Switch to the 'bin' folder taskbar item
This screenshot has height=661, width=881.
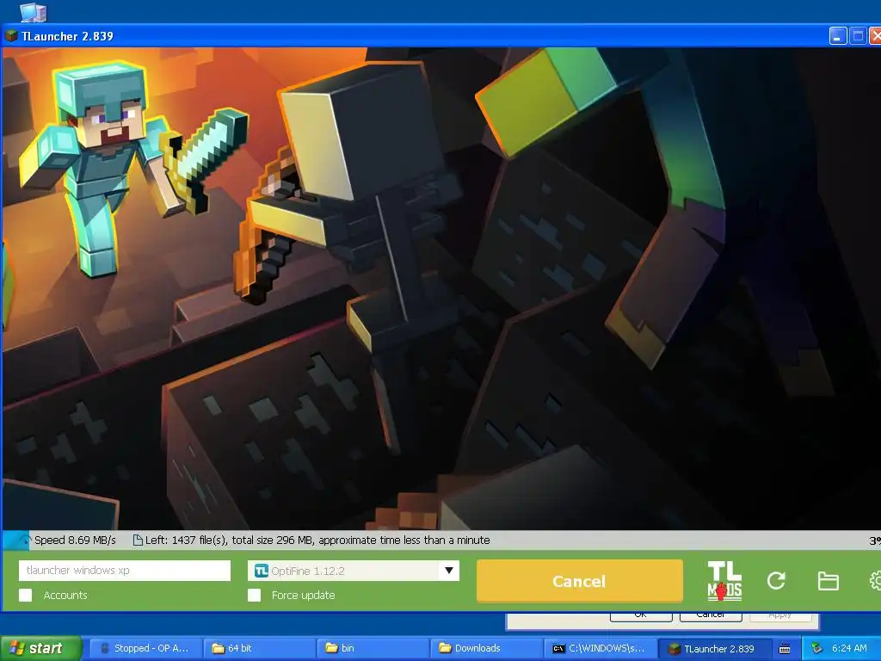(x=373, y=648)
